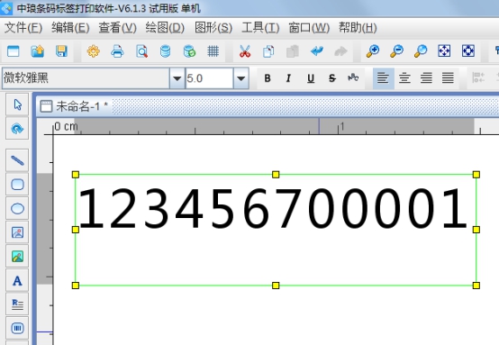Click the top-middle resize handle
This screenshot has width=499, height=345.
point(276,175)
